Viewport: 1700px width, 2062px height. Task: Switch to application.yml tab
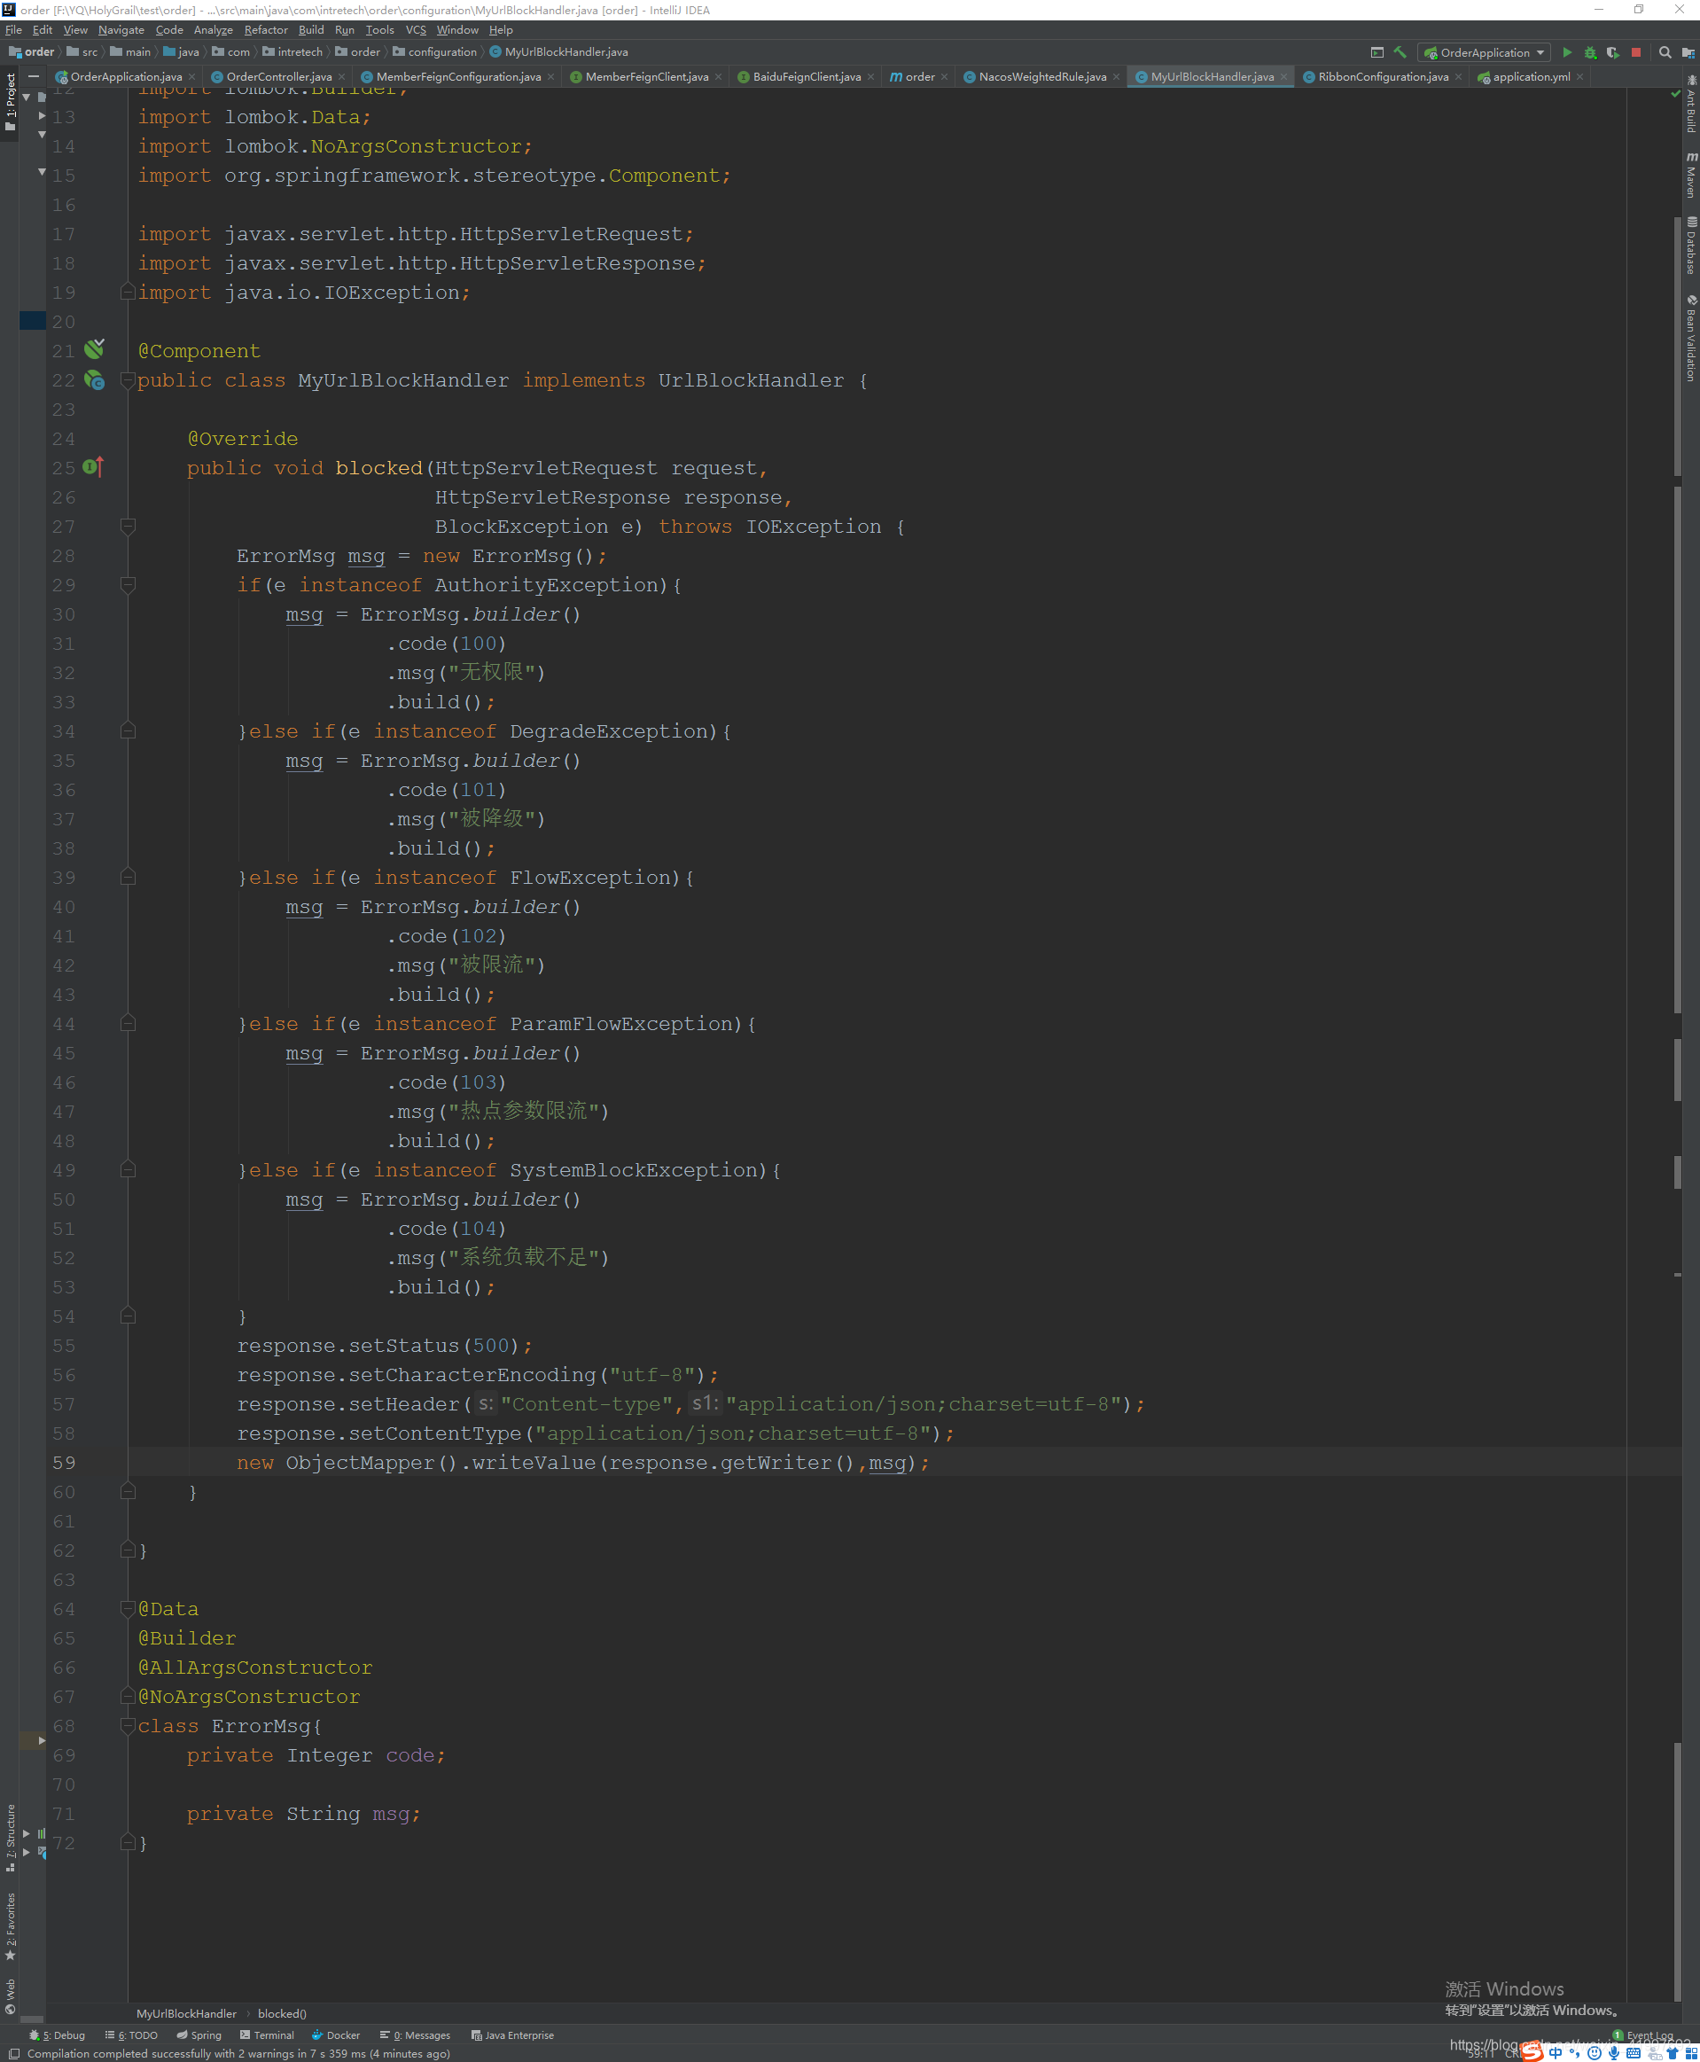point(1531,76)
